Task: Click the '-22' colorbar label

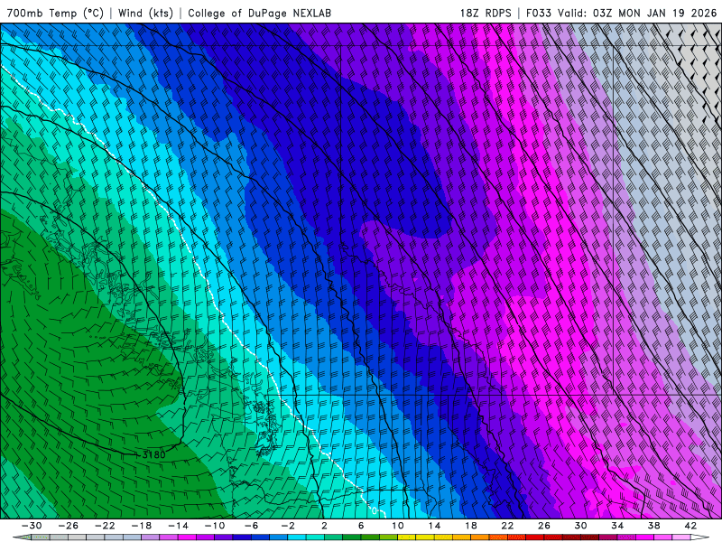Action: point(105,526)
